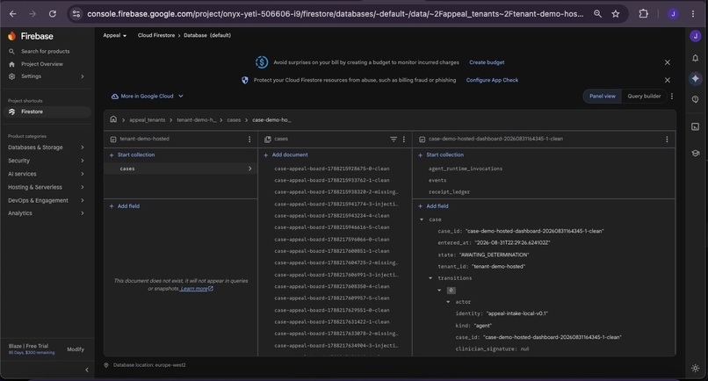708x381 pixels.
Task: Open the graduation cap learning icon
Action: coord(696,153)
